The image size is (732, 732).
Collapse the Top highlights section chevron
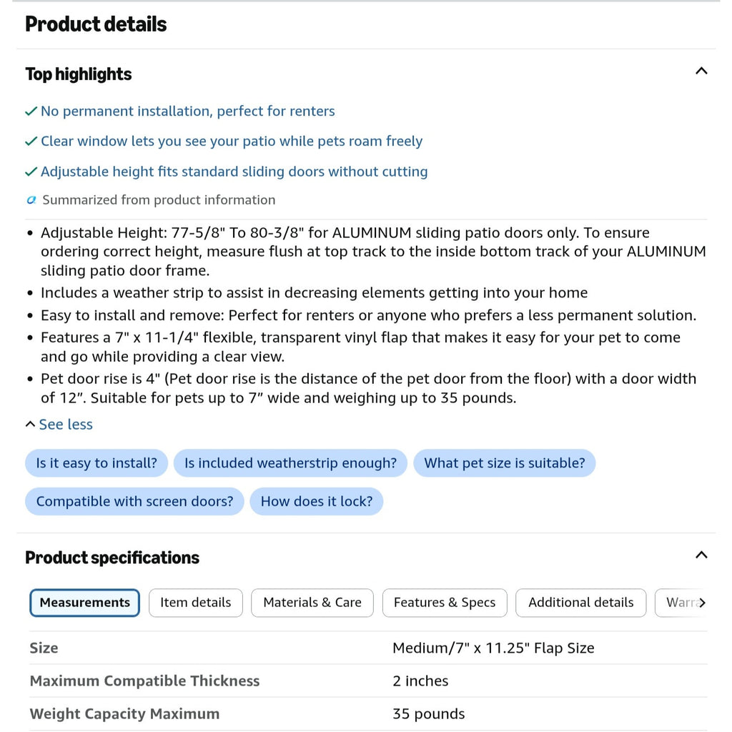click(701, 71)
